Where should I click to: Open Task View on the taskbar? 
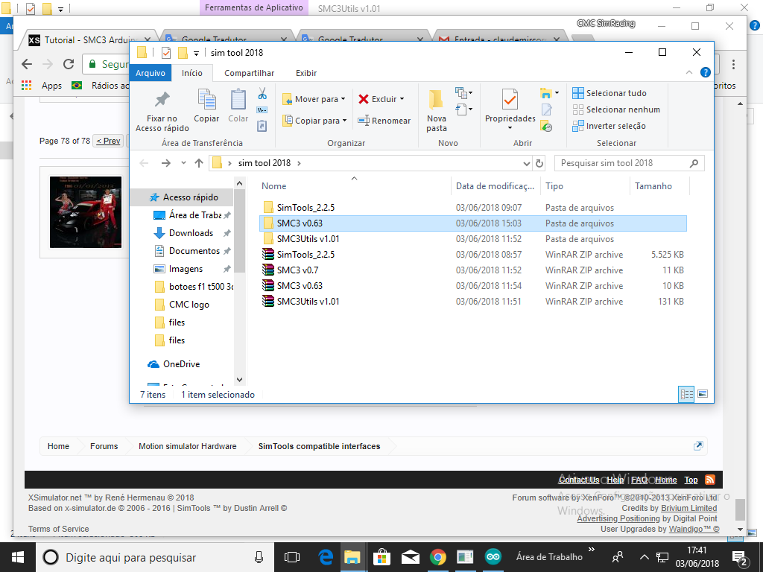coord(292,557)
